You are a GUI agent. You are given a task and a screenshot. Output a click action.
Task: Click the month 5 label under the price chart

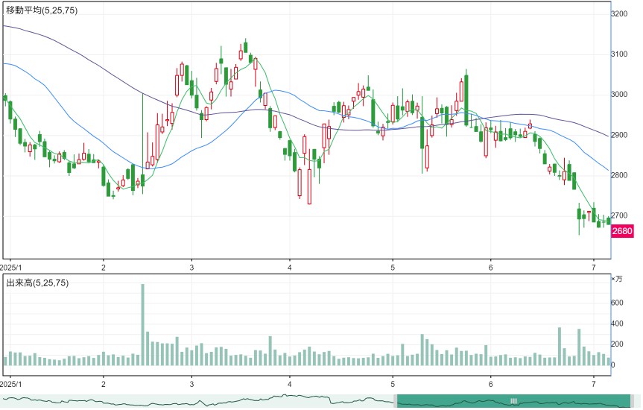pos(393,268)
